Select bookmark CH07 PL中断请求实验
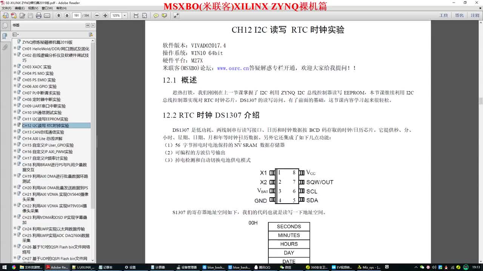The height and width of the screenshot is (271, 483). (x=41, y=93)
